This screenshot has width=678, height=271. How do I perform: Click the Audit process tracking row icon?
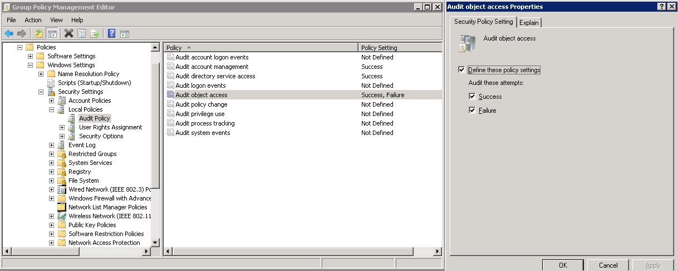point(170,123)
